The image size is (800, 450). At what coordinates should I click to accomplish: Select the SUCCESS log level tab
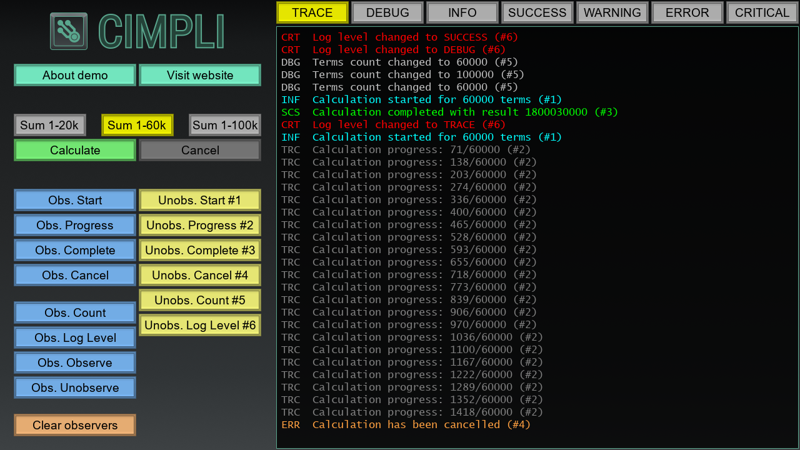coord(537,12)
